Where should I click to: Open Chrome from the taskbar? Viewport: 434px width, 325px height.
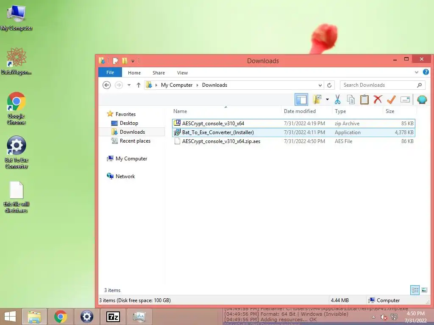point(60,317)
